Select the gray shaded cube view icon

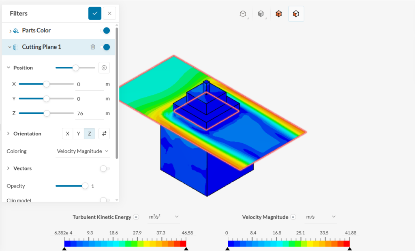tap(261, 14)
